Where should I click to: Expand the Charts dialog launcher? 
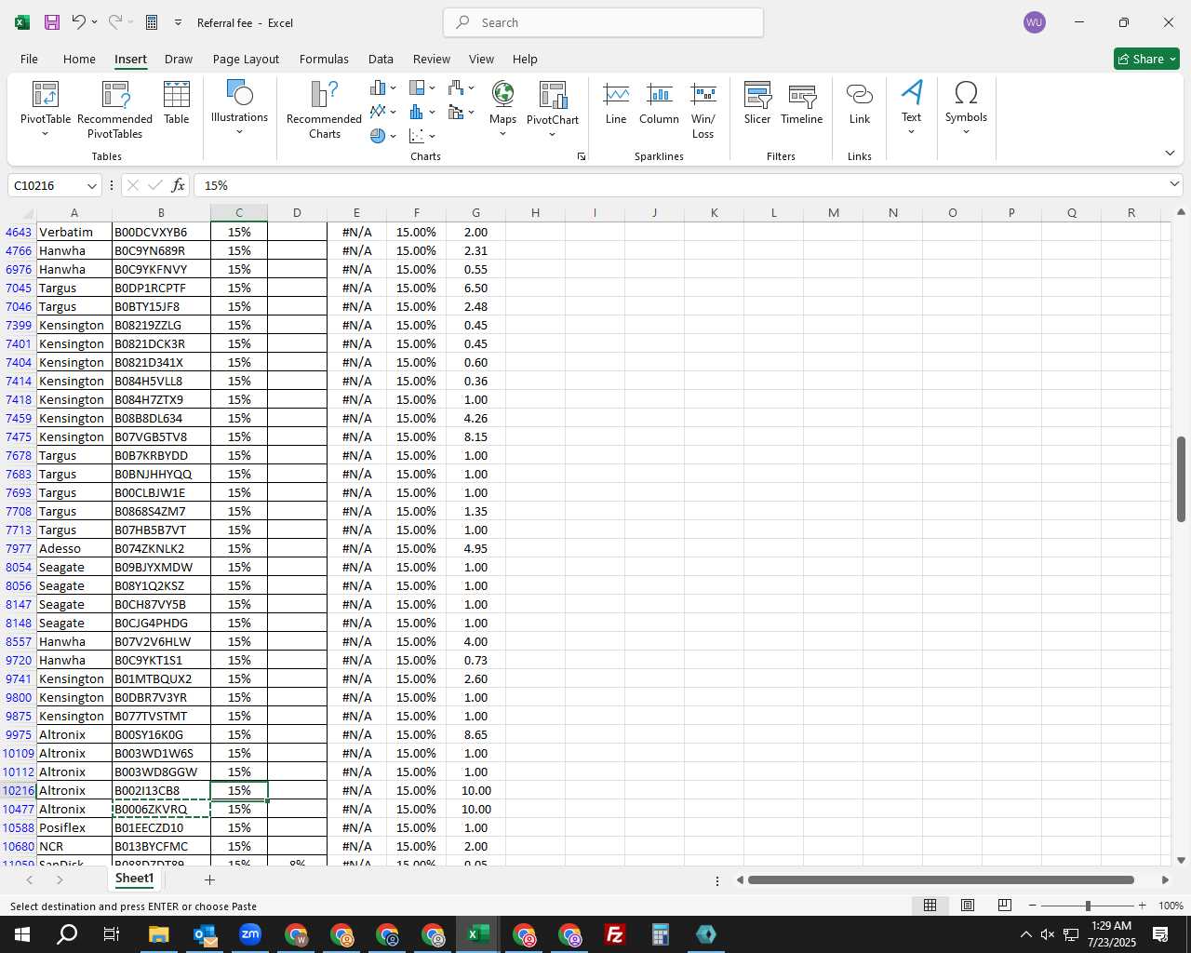[x=582, y=156]
